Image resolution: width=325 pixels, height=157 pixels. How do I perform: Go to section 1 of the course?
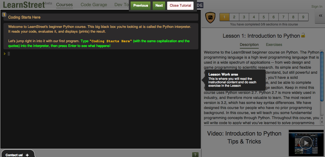(x=224, y=17)
